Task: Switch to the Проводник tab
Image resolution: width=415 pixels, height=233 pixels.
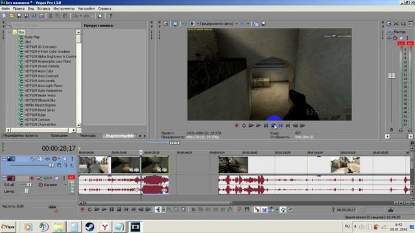Action: 59,135
